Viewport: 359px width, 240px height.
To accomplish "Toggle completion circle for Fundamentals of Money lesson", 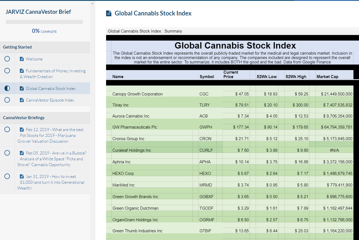I will tap(7, 71).
